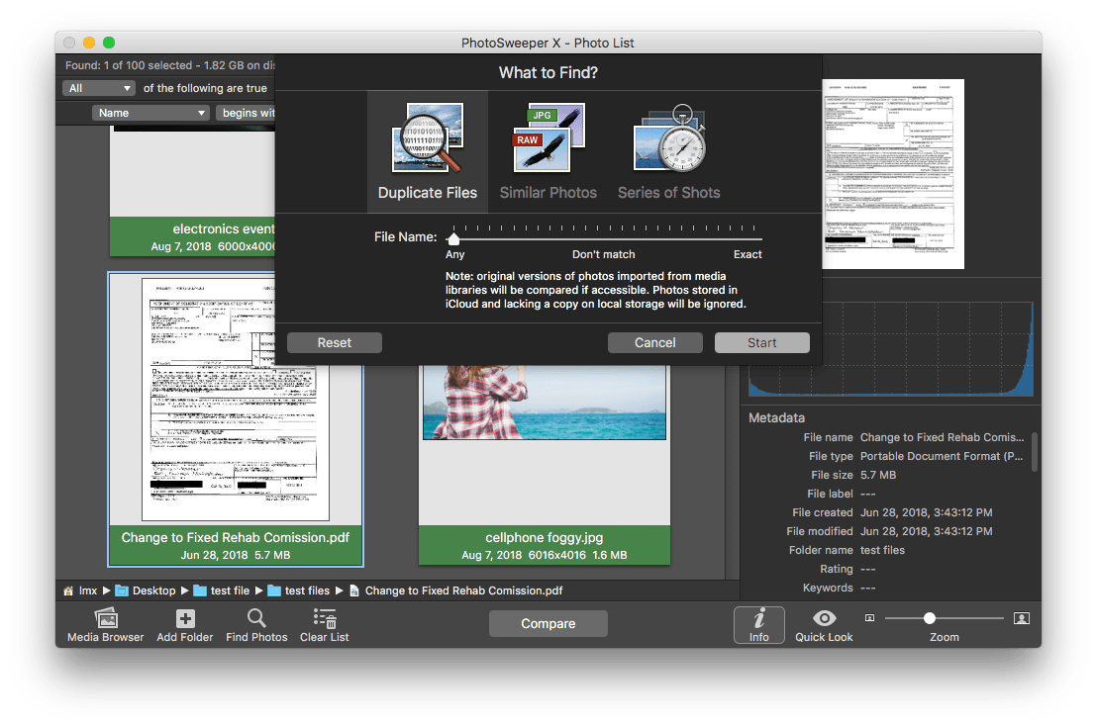Viewport: 1097px width, 727px height.
Task: Click the Reset button
Action: (x=335, y=342)
